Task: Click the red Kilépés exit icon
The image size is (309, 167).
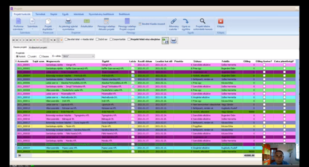Action: (221, 21)
